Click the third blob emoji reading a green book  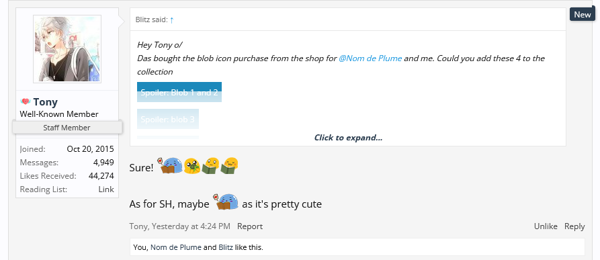(210, 166)
